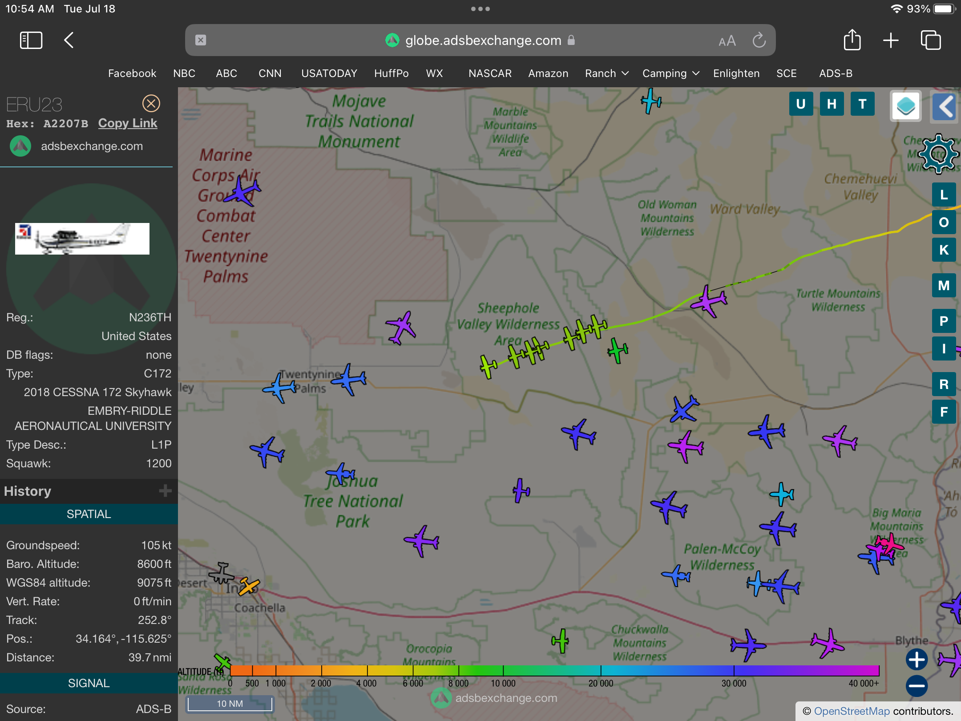This screenshot has height=721, width=961.
Task: View the Cessna aircraft photo thumbnail
Action: coord(82,239)
